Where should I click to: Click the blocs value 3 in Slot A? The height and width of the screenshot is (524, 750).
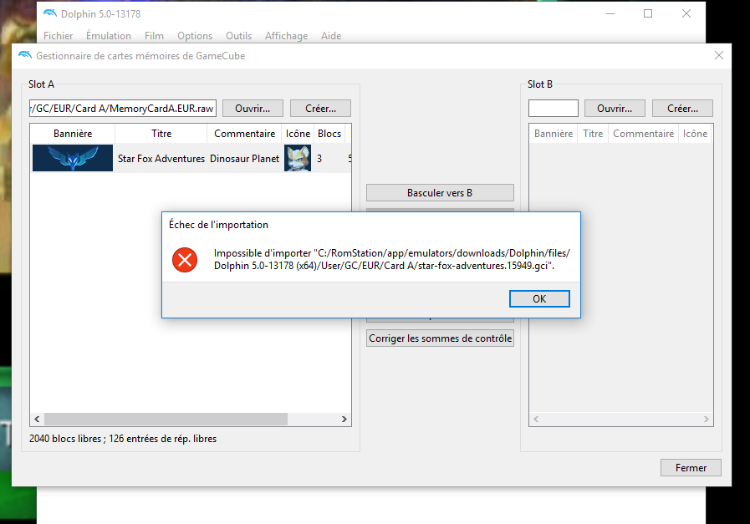point(319,158)
